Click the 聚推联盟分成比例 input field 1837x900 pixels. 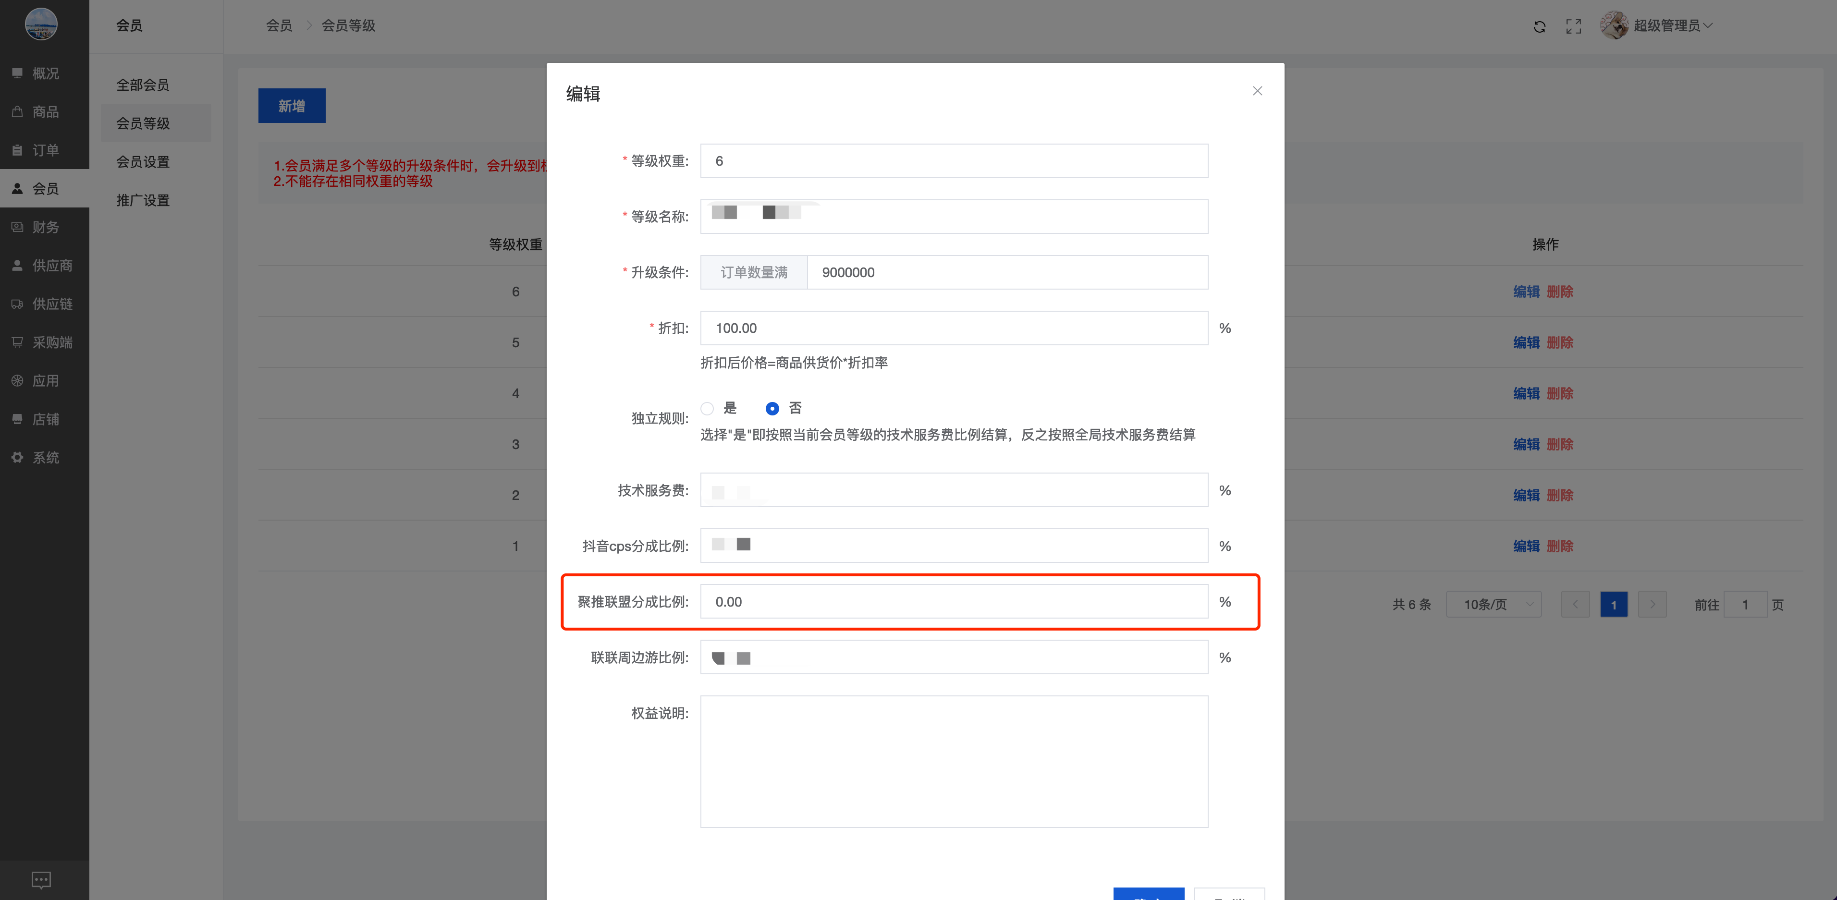click(x=954, y=602)
